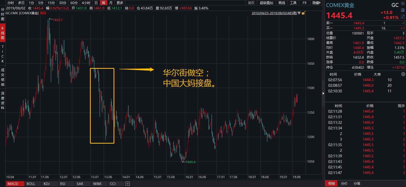Add COMEX gold to watchlist plus icon
Image resolution: width=406 pixels, height=187 pixels.
pyautogui.click(x=403, y=4)
